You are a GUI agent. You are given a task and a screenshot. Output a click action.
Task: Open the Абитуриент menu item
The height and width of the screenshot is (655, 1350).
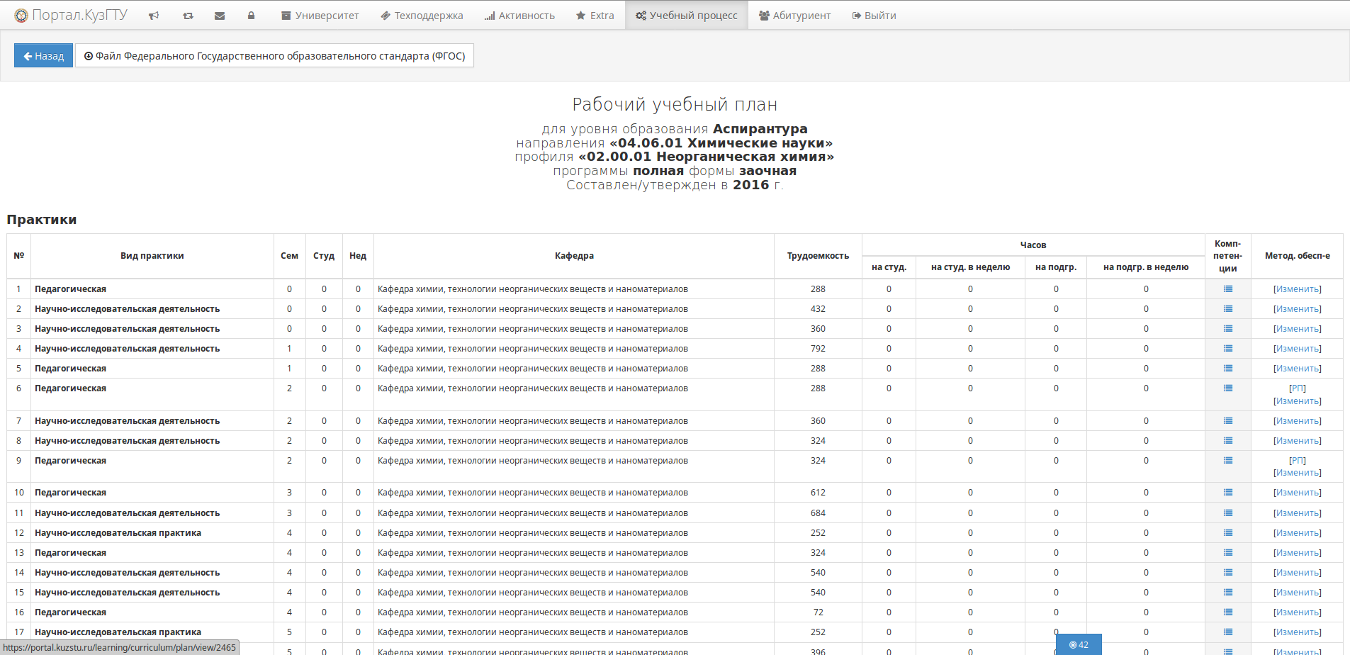(794, 16)
